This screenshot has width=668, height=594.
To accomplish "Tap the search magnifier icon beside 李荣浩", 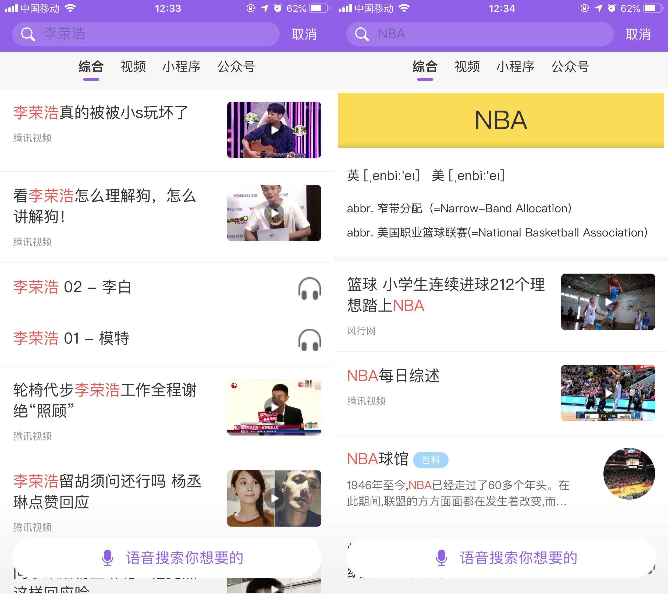I will (28, 34).
